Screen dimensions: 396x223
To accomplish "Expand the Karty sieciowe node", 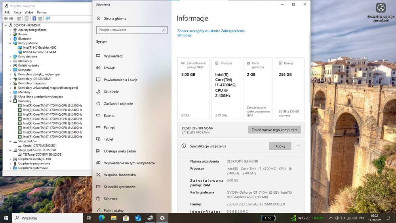I will click(x=10, y=57).
